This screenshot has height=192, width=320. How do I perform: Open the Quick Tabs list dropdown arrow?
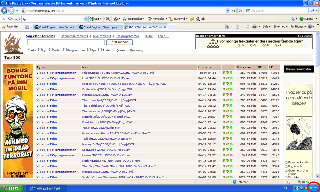(x=31, y=27)
